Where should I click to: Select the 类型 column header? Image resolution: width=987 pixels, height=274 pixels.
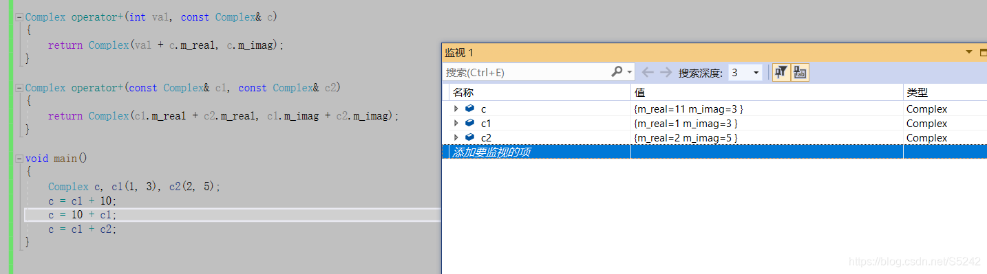point(945,92)
